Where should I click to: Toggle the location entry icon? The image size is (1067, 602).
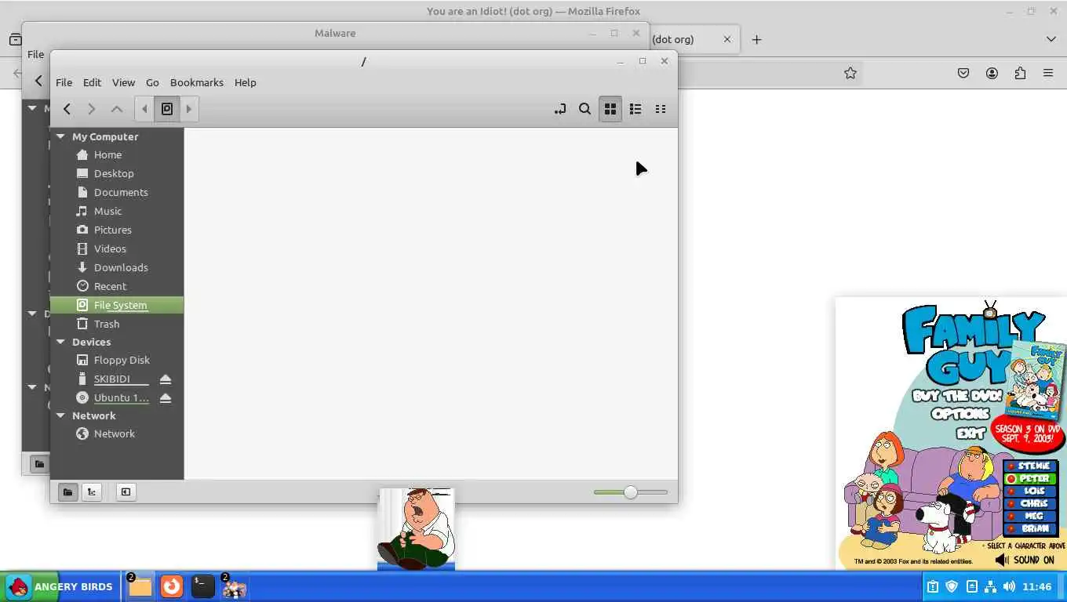tap(560, 109)
